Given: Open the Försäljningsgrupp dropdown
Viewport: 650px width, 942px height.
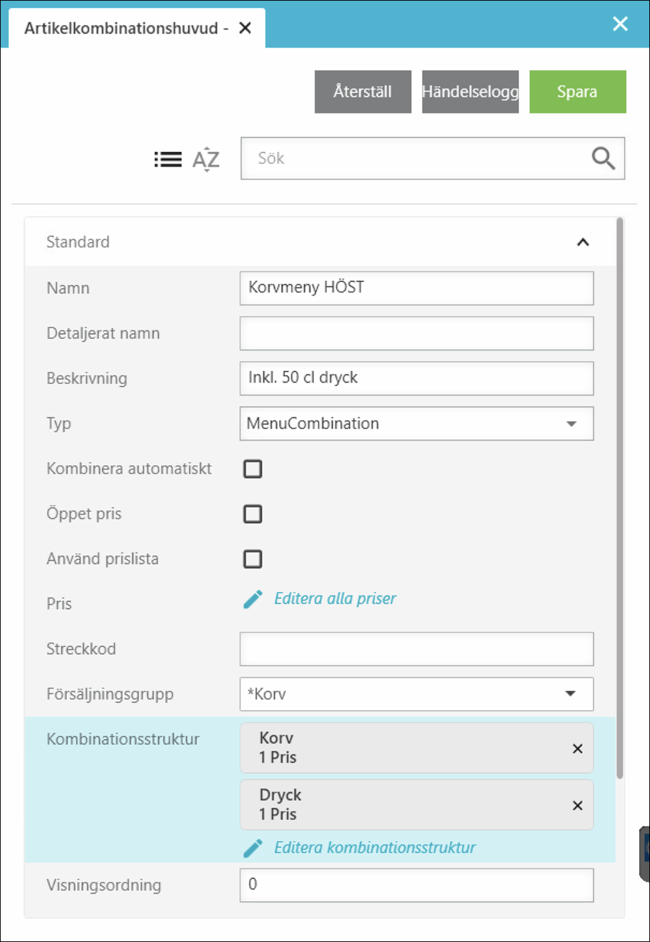Looking at the screenshot, I should (x=571, y=694).
